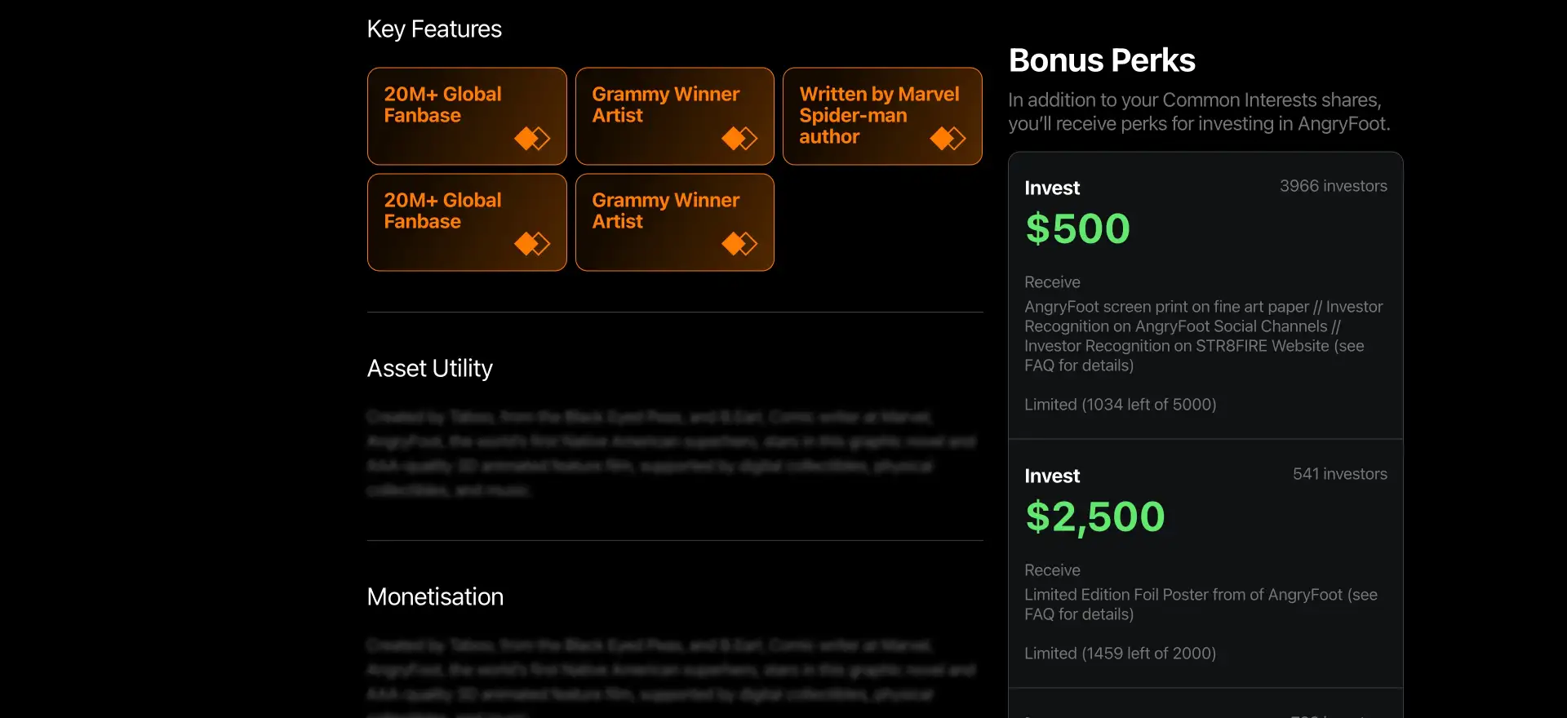
Task: Select the Written by Marvel Spider-man author card
Action: pyautogui.click(x=882, y=116)
